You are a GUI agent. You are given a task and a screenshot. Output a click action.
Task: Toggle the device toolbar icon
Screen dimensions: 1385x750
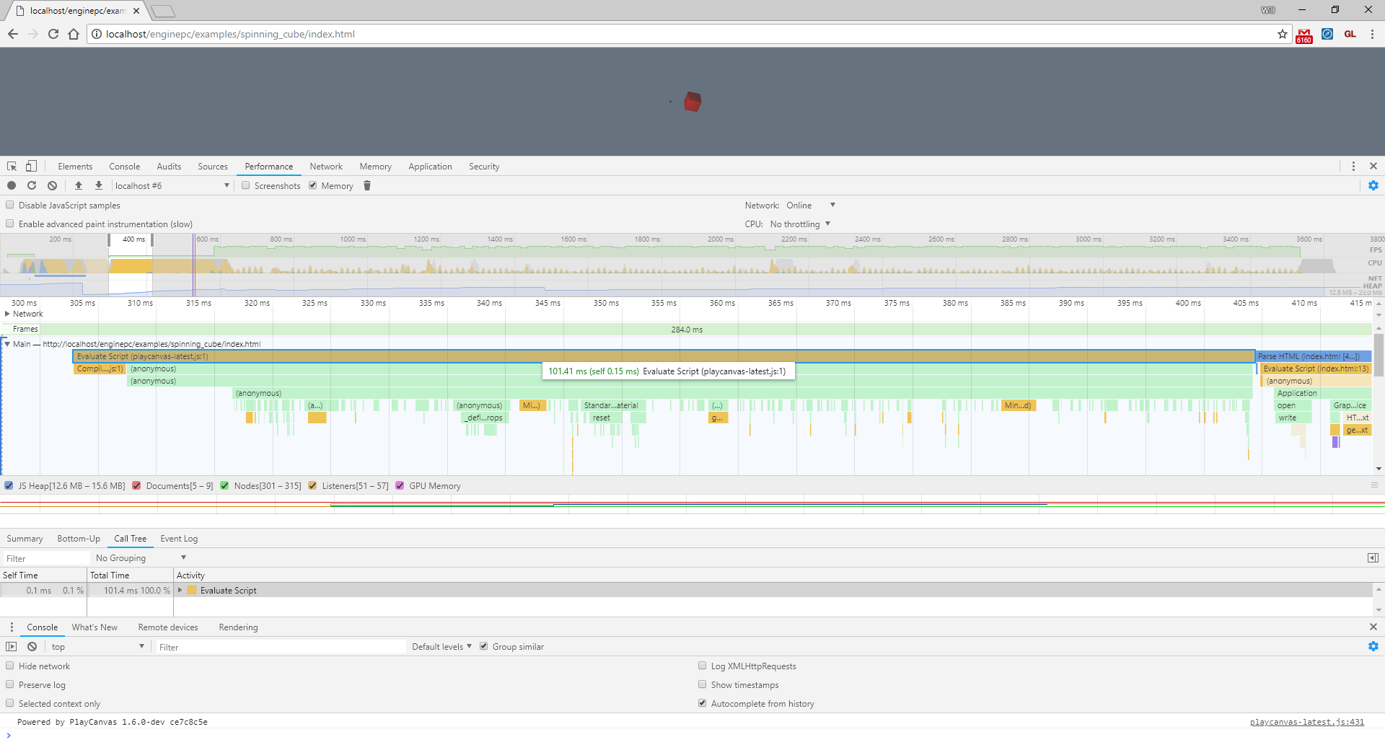tap(31, 166)
